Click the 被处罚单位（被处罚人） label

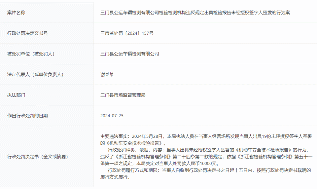coord(31,54)
